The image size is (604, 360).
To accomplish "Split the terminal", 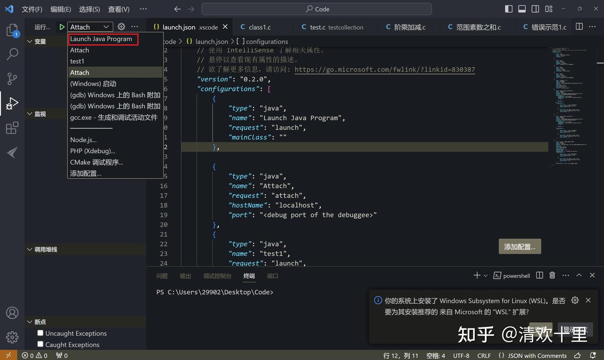I will [x=539, y=275].
